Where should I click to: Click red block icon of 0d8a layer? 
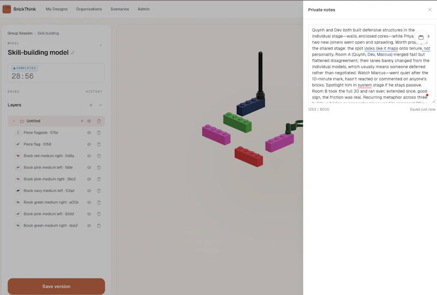18,156
